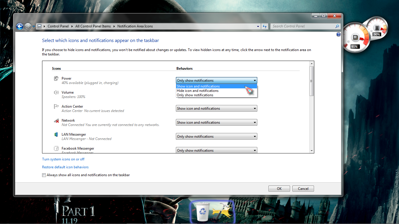Open Recycle Bin on the desktop dock
Viewport: 399px width, 224px height.
[202, 212]
